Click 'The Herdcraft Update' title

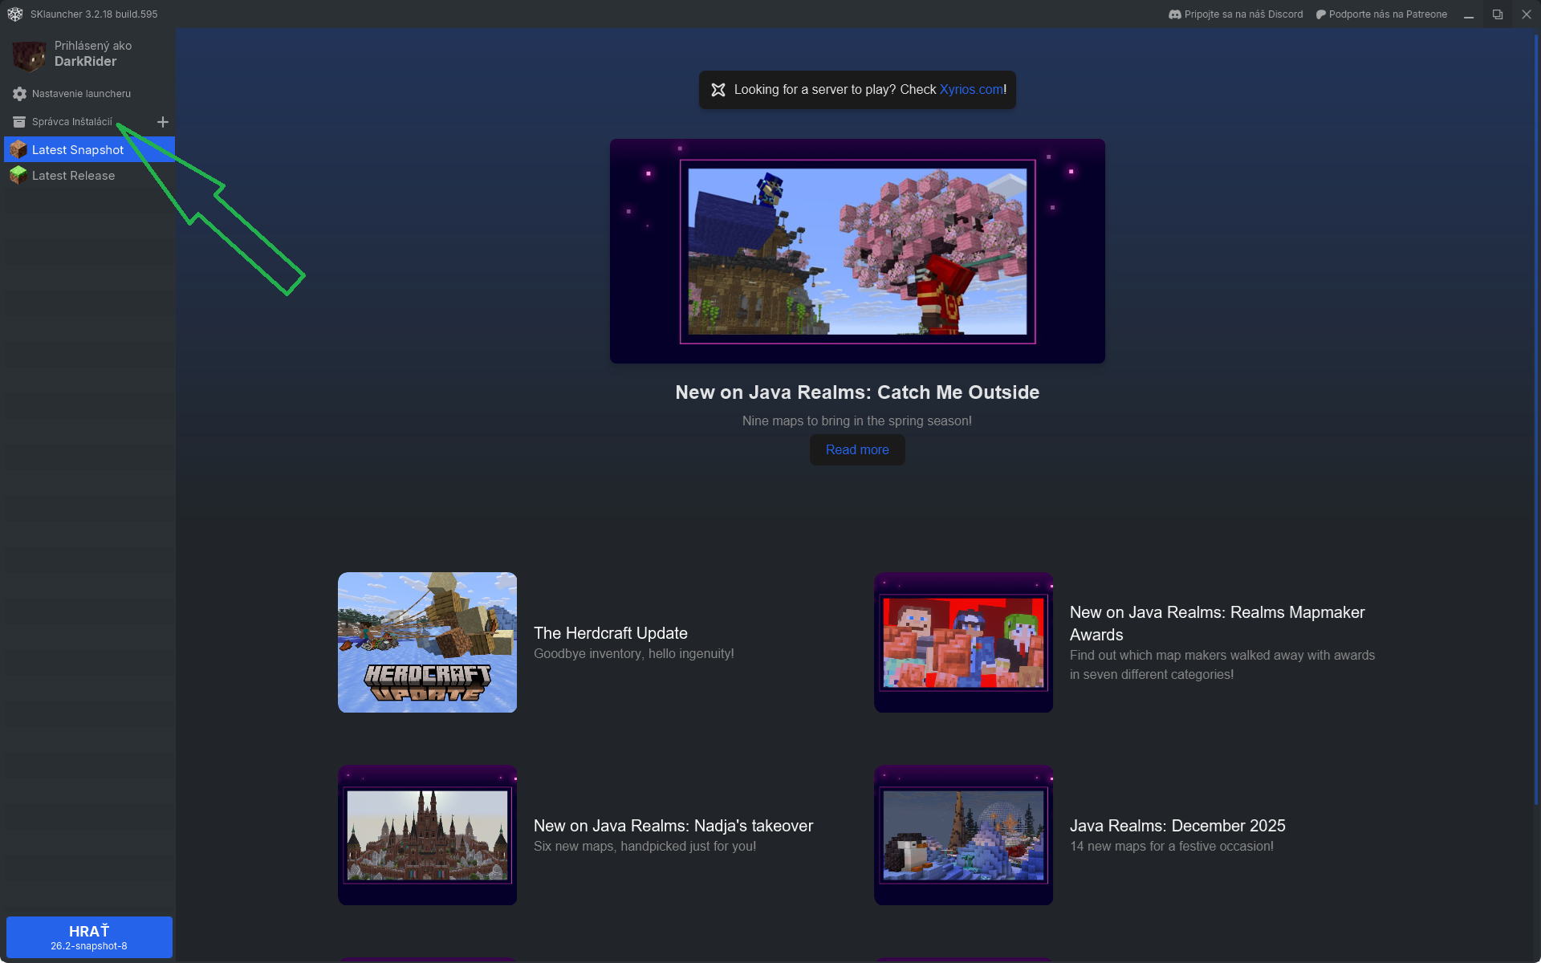tap(611, 633)
